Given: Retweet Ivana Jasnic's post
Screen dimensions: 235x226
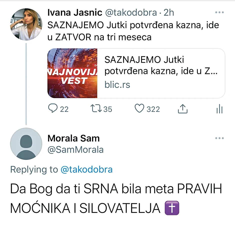Looking at the screenshot, I should click(x=96, y=109).
